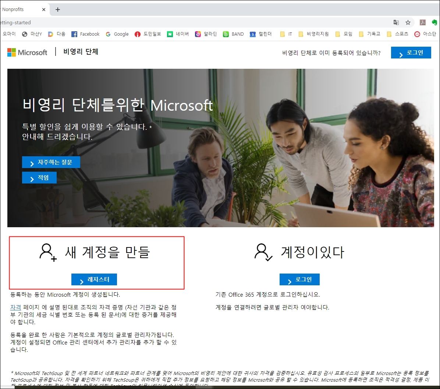Viewport: 440px width, 389px height.
Task: Click the 로그인 button in page header
Action: click(x=411, y=53)
